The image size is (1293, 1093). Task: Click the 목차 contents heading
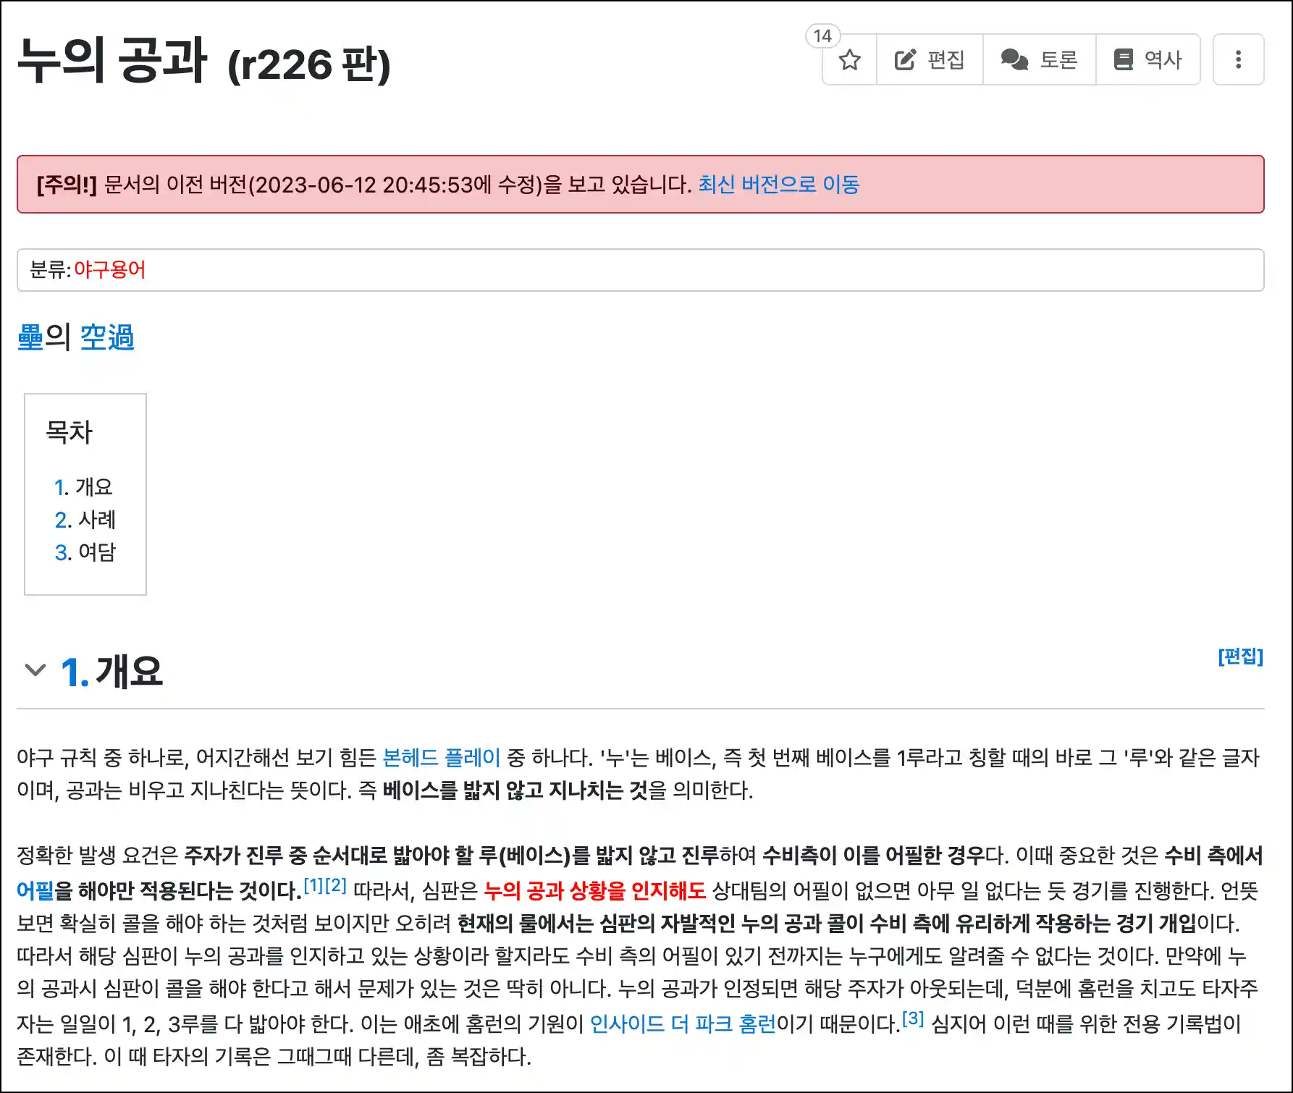click(x=70, y=432)
